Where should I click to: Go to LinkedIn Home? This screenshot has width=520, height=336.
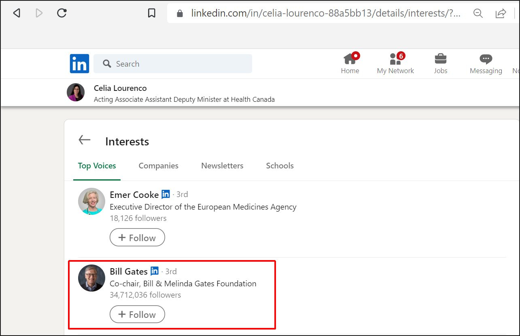click(350, 64)
